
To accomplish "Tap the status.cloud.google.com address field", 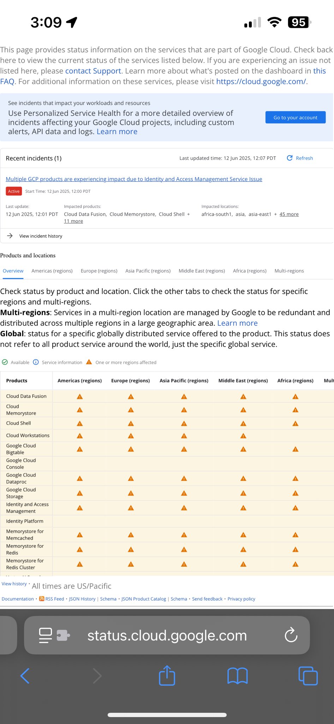I will [167, 635].
